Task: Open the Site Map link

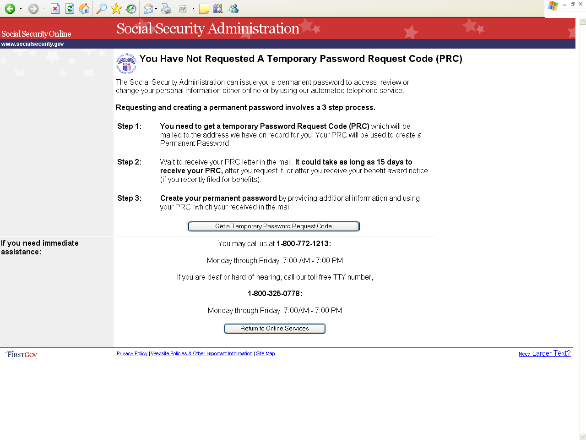Action: click(266, 353)
